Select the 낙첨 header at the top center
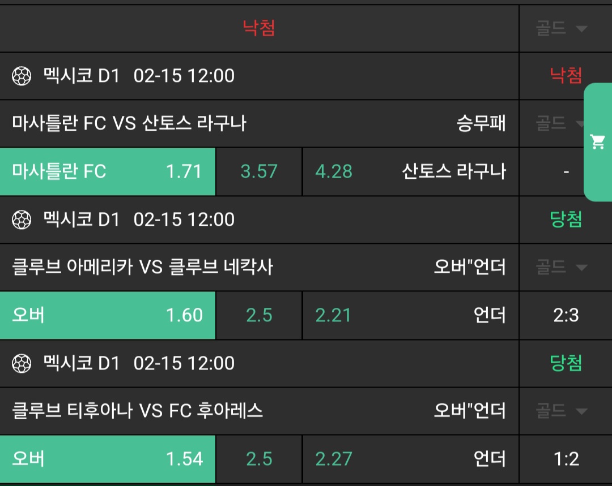 [259, 28]
